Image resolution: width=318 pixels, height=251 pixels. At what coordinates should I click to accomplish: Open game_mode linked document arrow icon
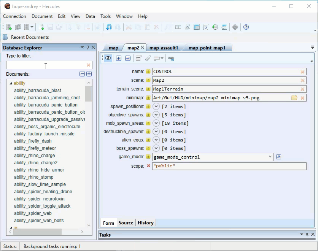279,157
